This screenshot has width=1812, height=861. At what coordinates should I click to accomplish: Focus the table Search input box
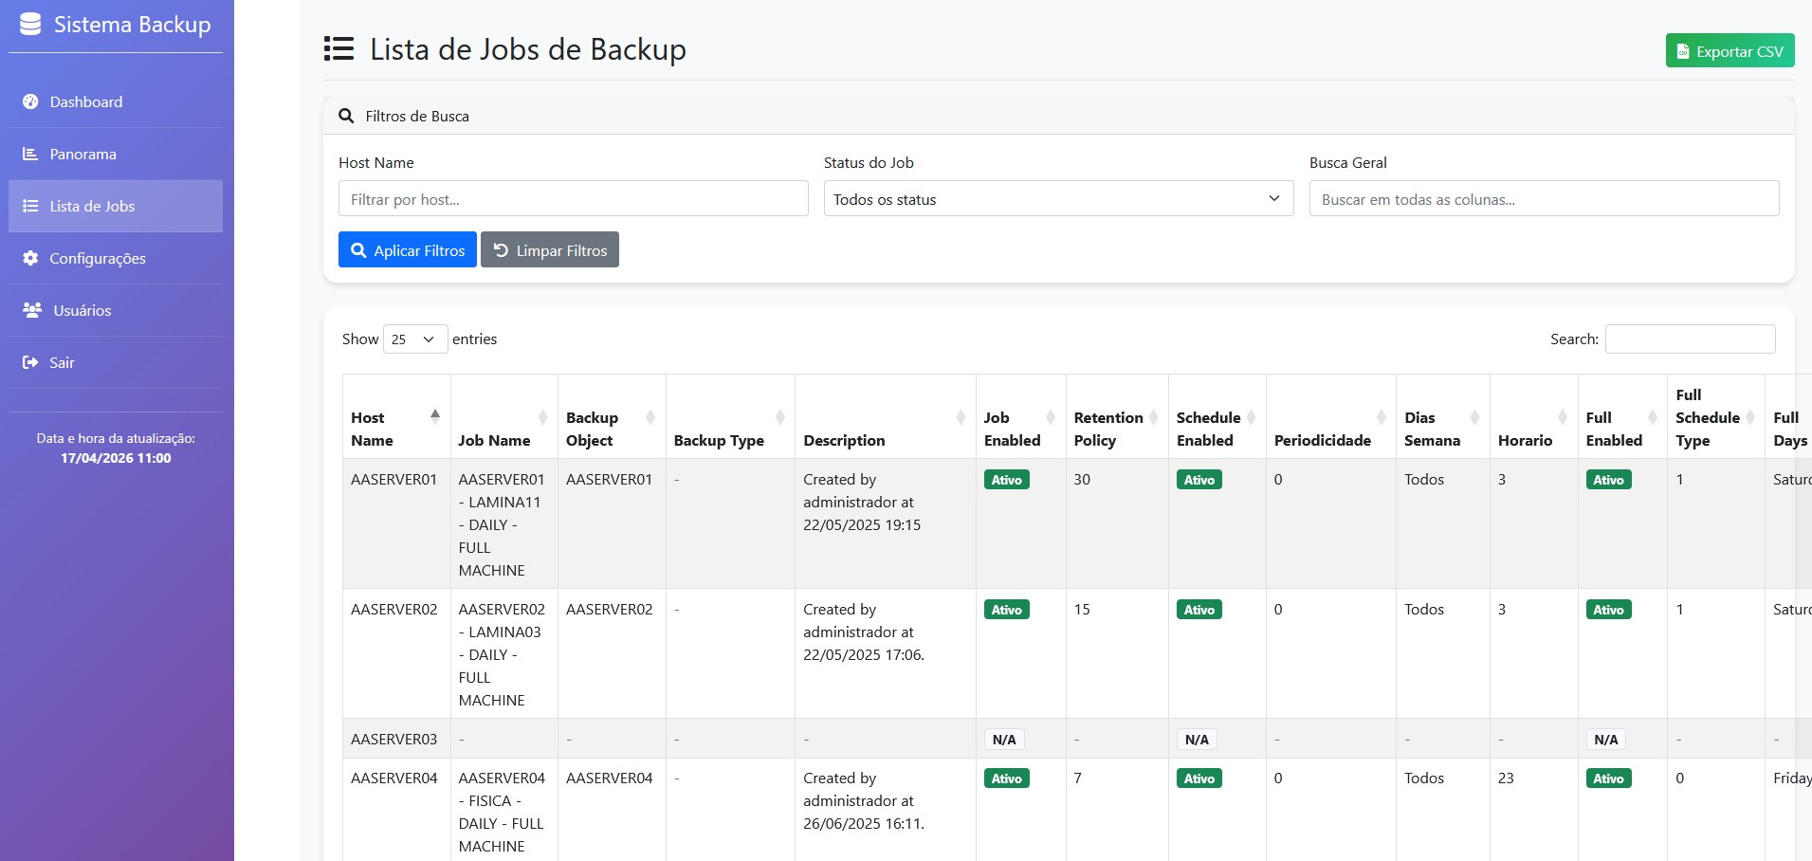(1690, 339)
